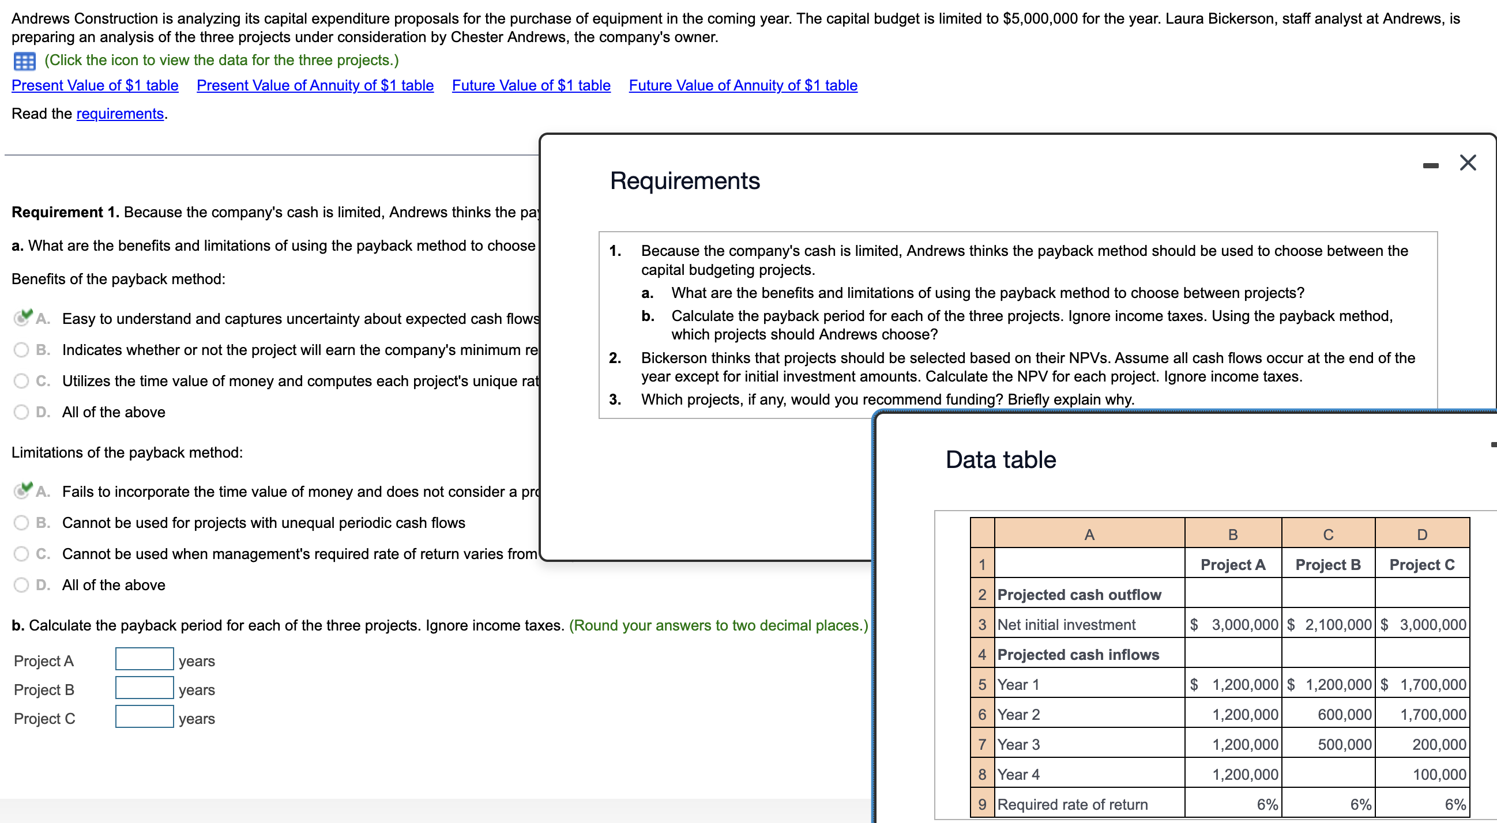Close the Requirements popup with X
The height and width of the screenshot is (823, 1497).
pyautogui.click(x=1468, y=163)
